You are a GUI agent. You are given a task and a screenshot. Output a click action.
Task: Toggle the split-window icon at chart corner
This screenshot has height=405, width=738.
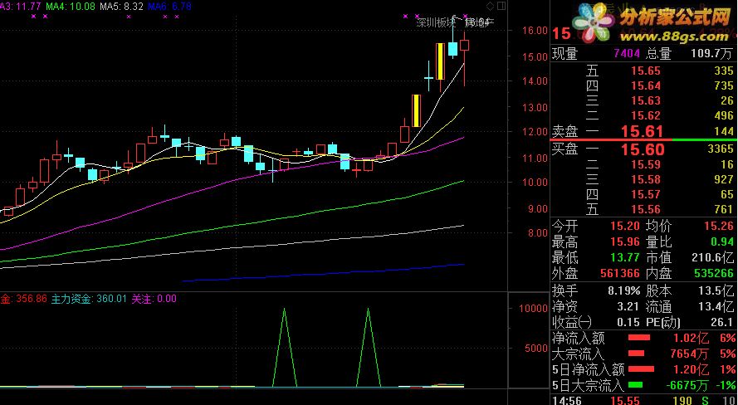click(501, 6)
